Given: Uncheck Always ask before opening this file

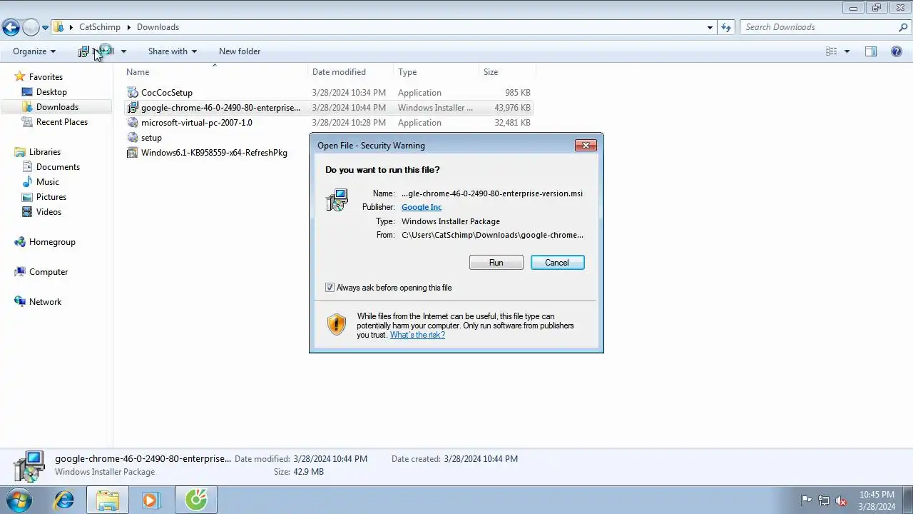Looking at the screenshot, I should point(330,288).
